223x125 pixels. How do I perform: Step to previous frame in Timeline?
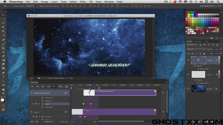click(38, 86)
